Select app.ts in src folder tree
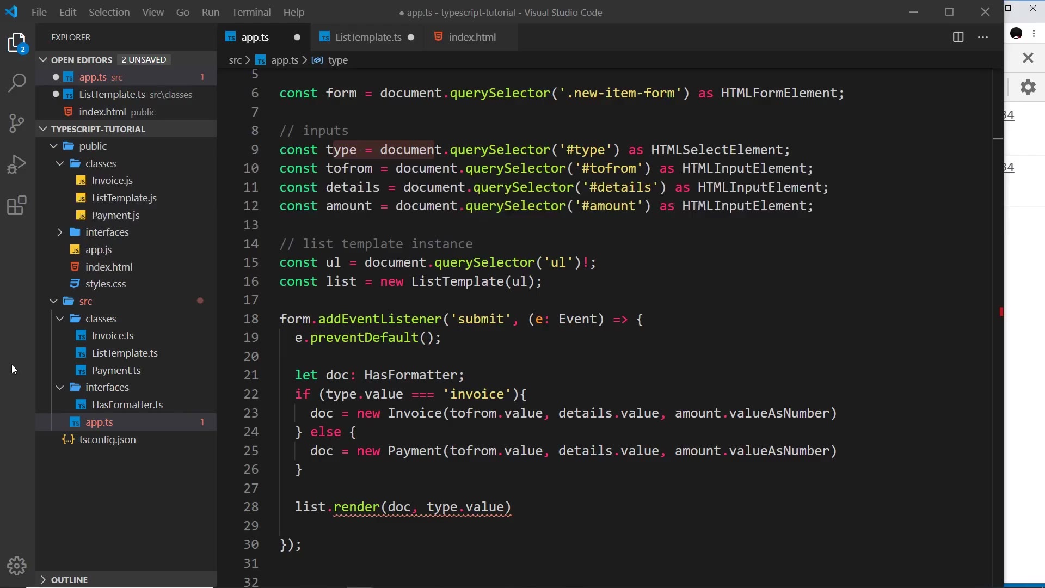This screenshot has width=1045, height=588. [x=126, y=422]
